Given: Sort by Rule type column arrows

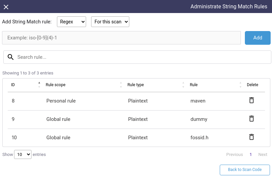Looking at the screenshot, I should coord(183,85).
